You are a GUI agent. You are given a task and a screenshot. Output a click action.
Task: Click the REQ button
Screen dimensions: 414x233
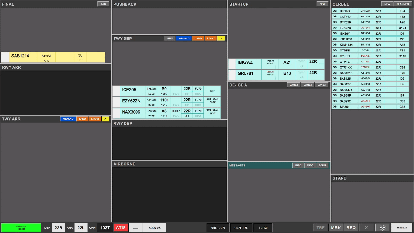click(x=351, y=228)
